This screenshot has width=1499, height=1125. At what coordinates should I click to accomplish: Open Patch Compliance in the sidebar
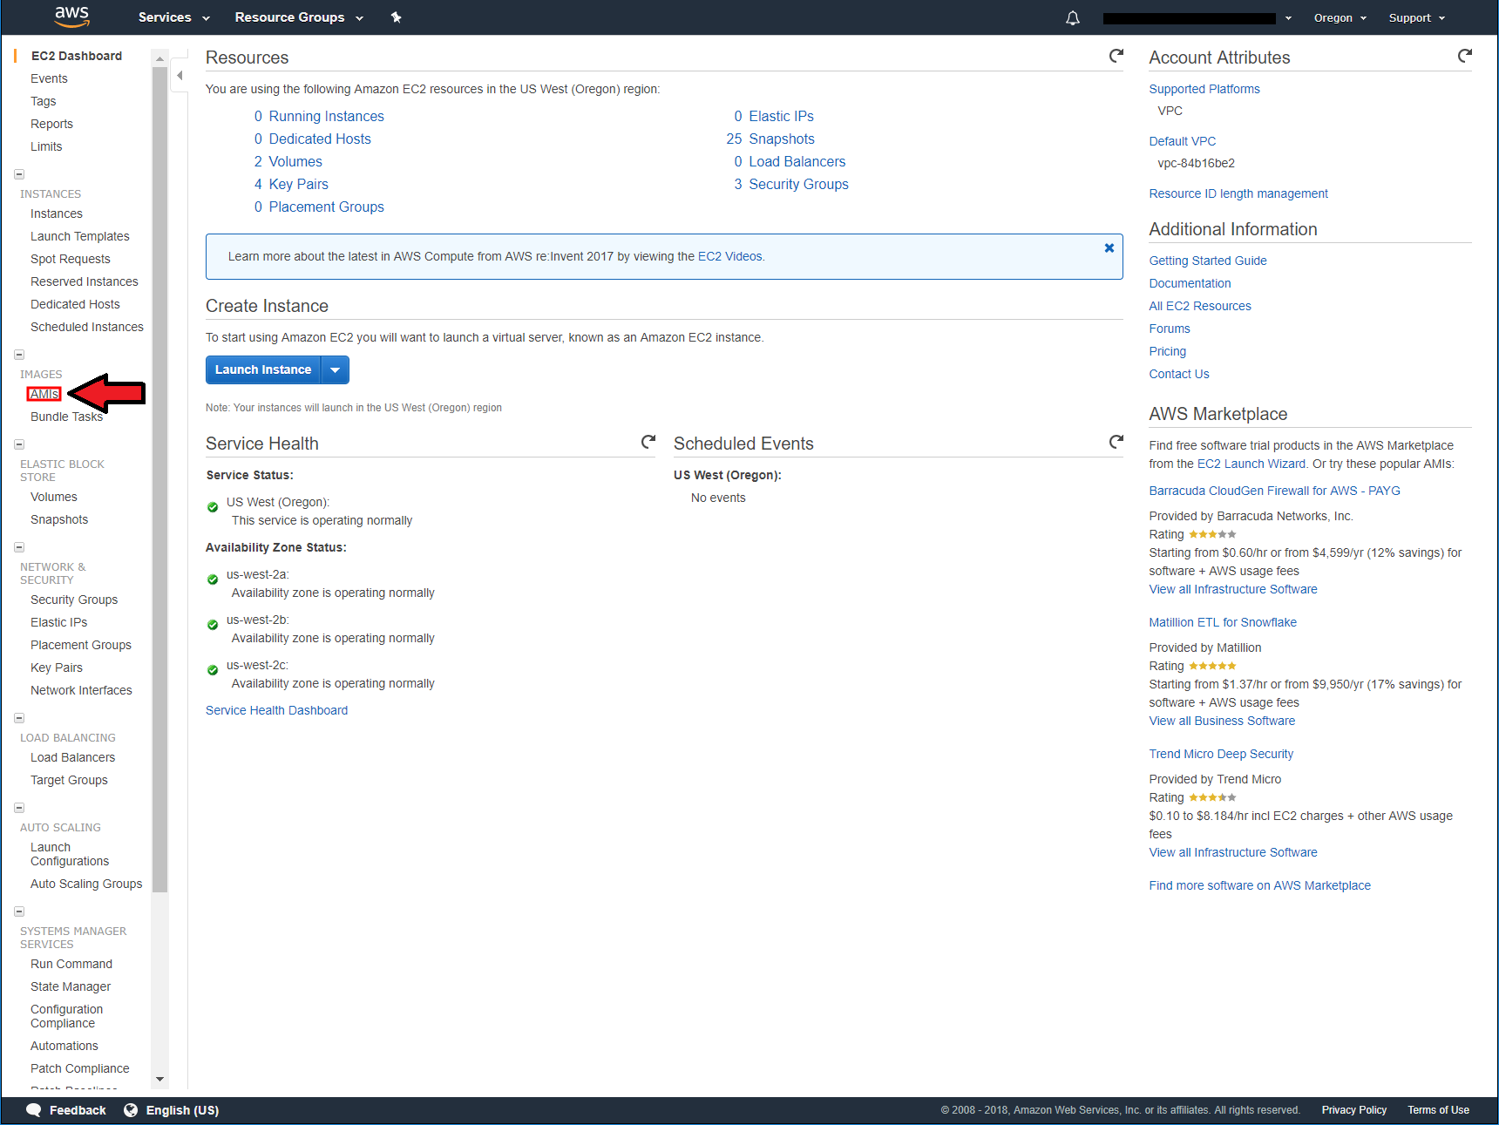pyautogui.click(x=80, y=1068)
